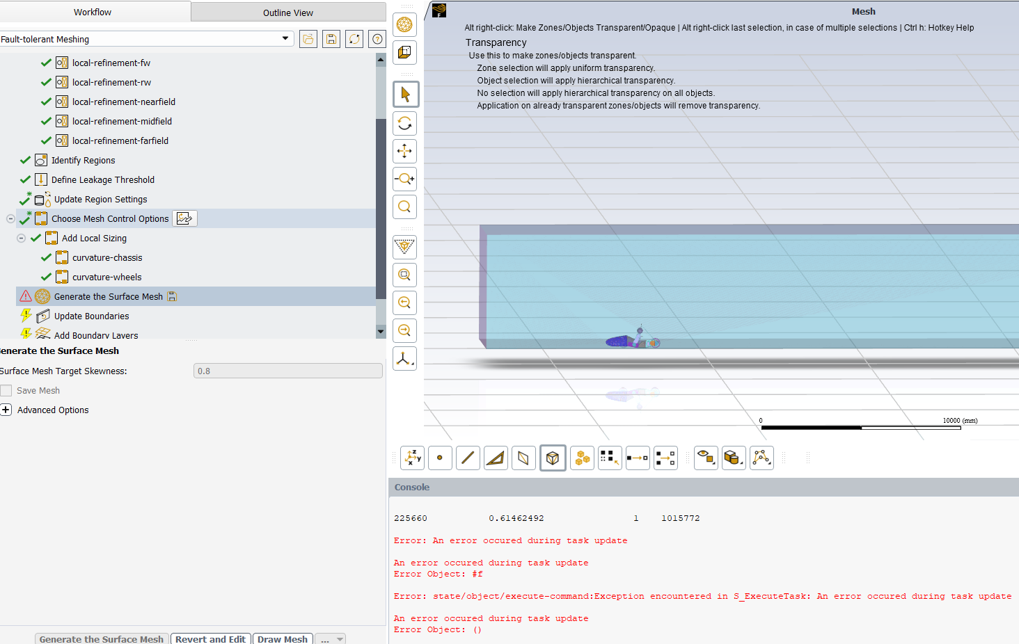1019x644 pixels.
Task: Click the single arrow selection helper icon
Action: tap(638, 458)
